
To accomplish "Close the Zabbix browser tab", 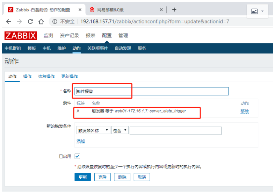I will point(80,10).
